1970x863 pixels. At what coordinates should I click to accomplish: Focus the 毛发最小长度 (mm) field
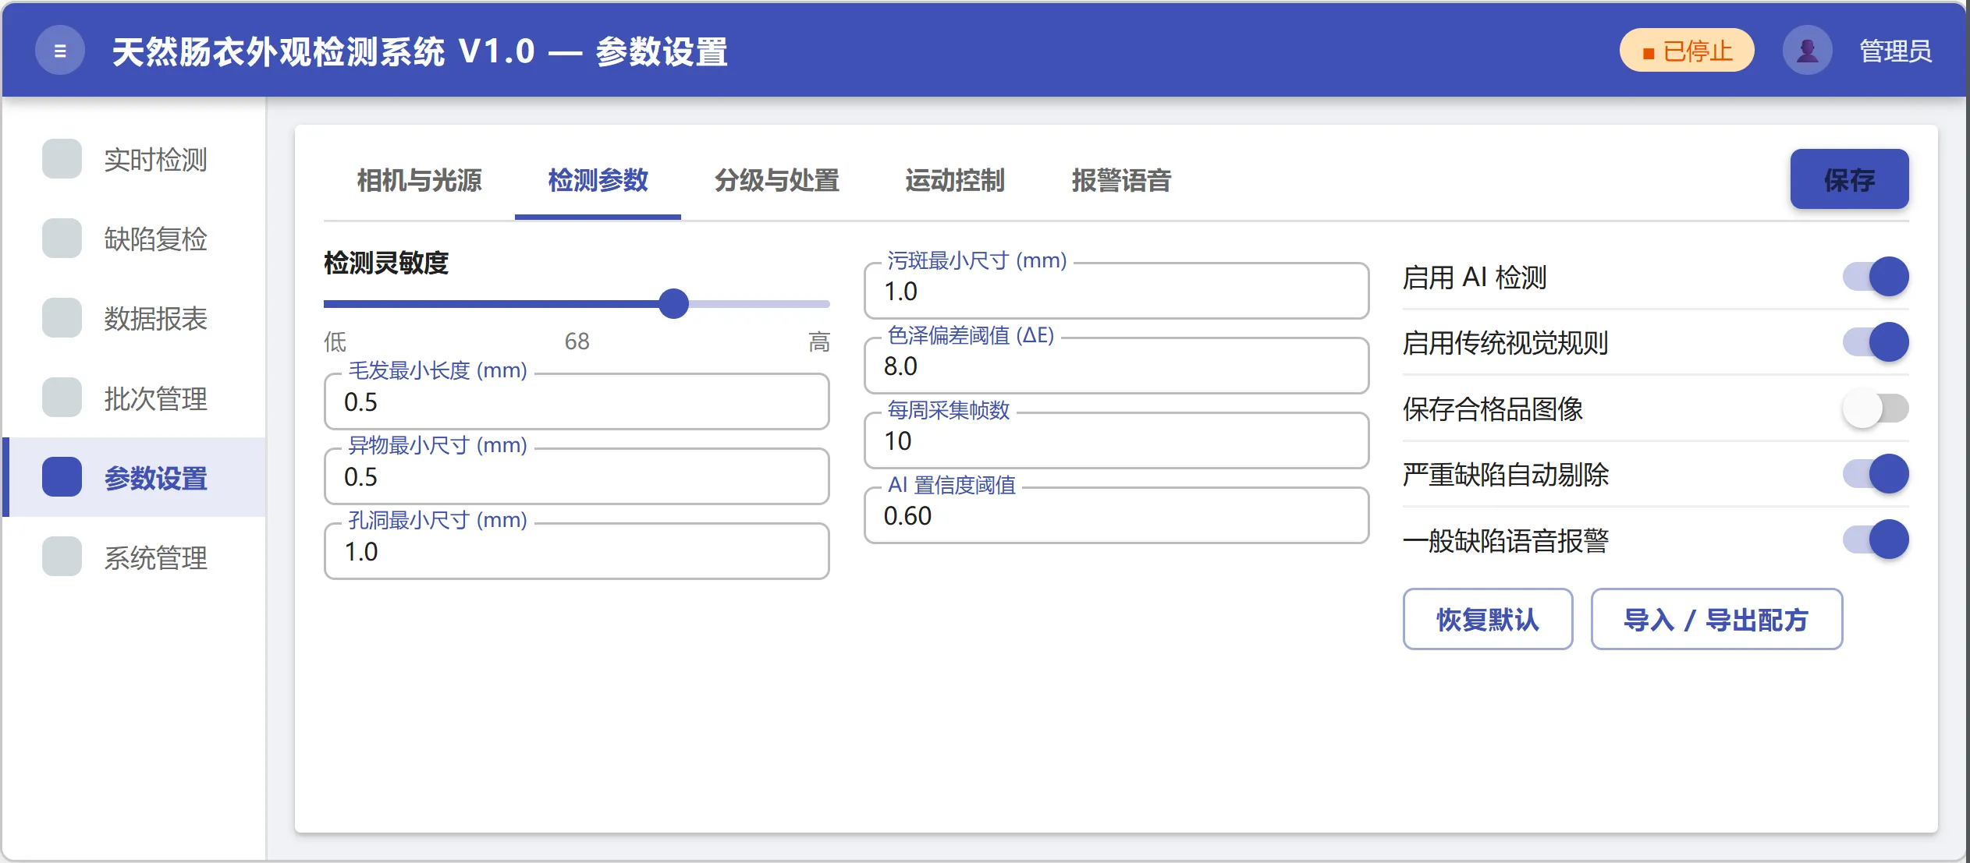tap(577, 401)
